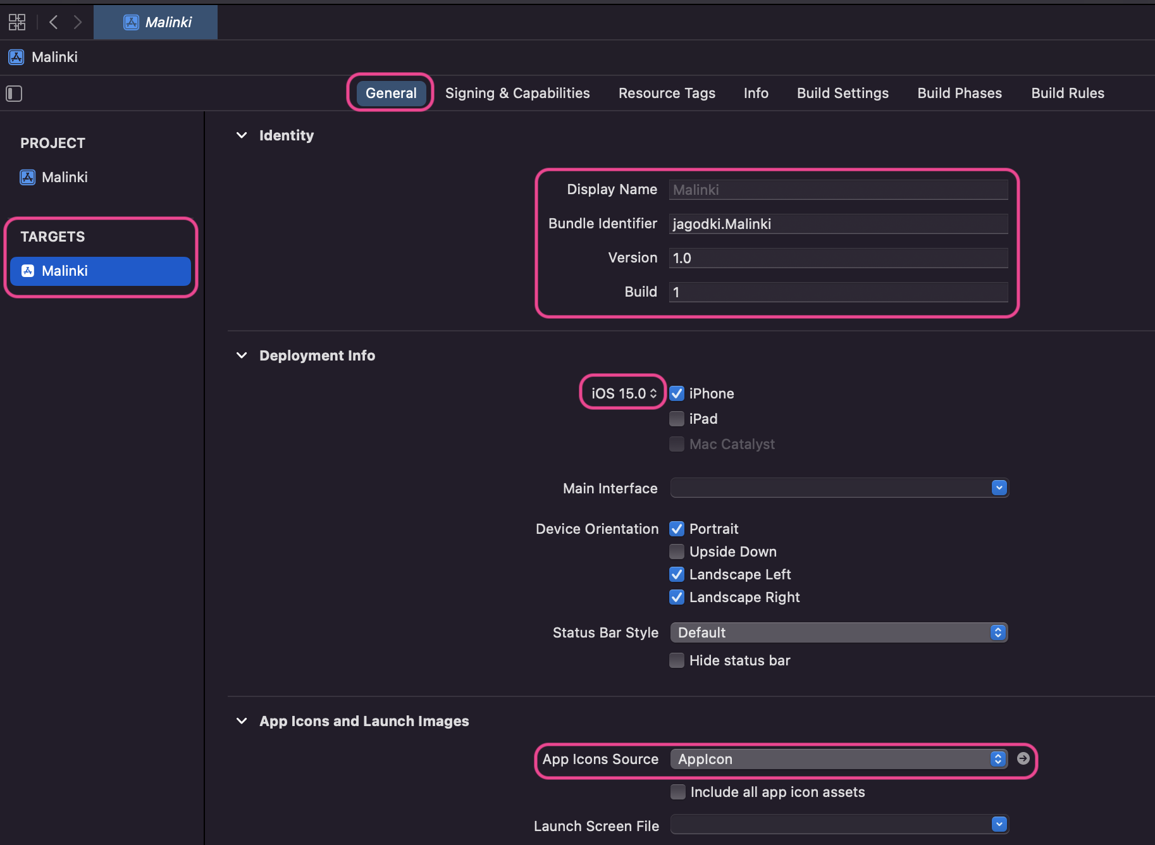Switch to the General tab
Screen dimensions: 1155x845
click(391, 93)
